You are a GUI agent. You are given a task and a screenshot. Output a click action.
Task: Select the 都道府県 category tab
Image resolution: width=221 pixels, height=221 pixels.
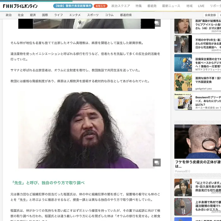click(126, 15)
